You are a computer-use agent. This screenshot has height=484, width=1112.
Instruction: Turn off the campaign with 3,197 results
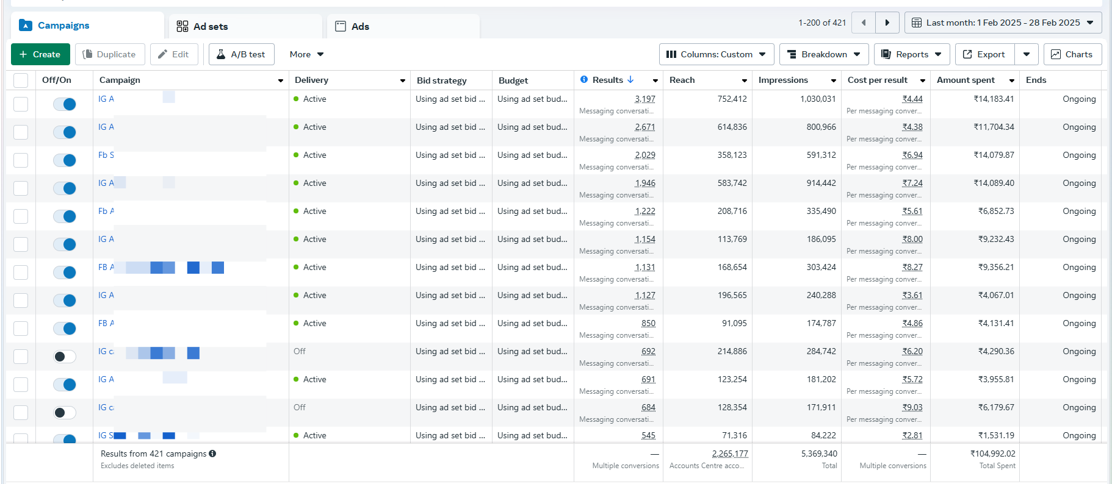point(65,104)
